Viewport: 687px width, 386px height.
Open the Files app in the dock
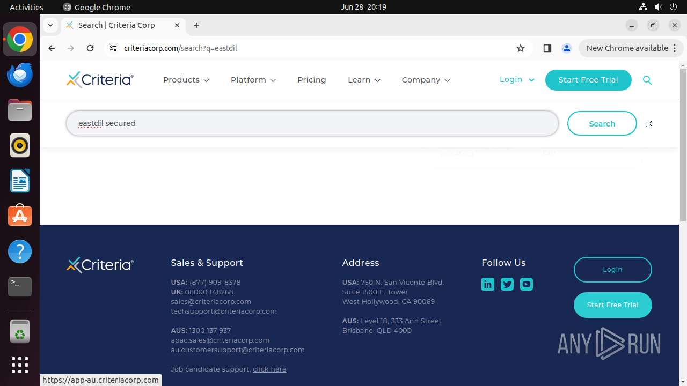coord(20,110)
